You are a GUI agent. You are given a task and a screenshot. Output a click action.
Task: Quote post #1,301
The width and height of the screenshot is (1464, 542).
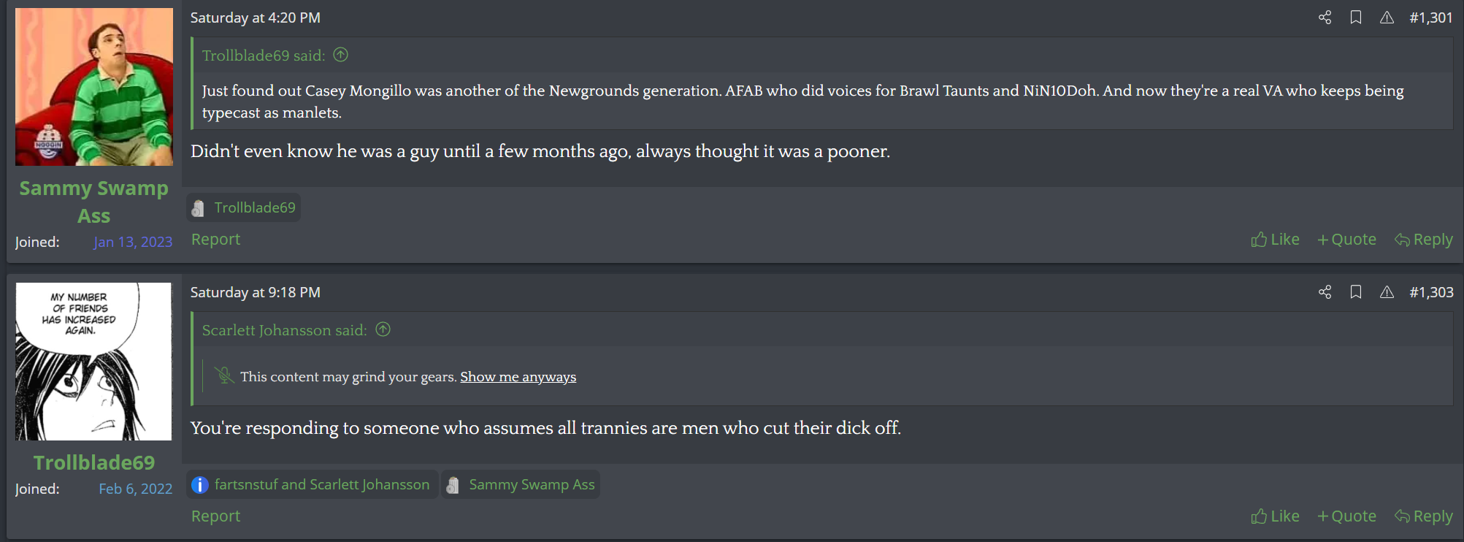click(x=1346, y=240)
